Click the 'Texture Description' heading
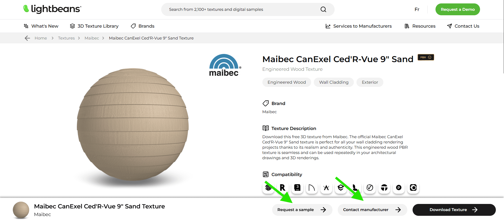Viewport: 504px width, 220px height. [294, 128]
